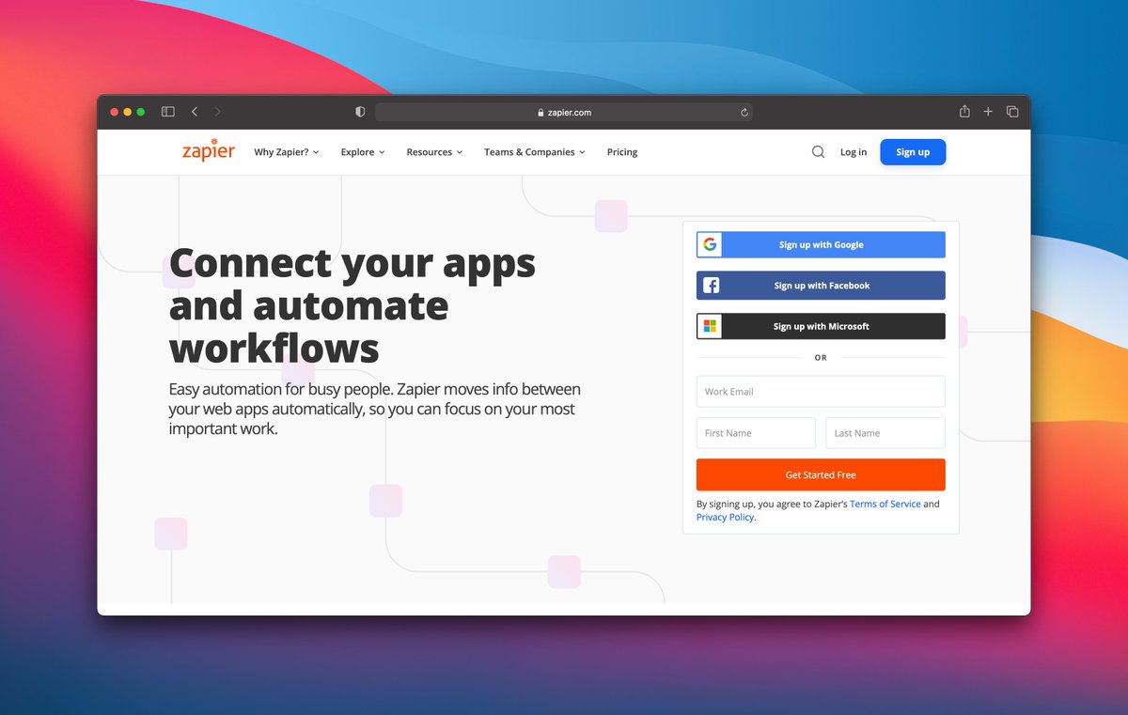Image resolution: width=1128 pixels, height=715 pixels.
Task: Click the Log in link
Action: click(x=854, y=152)
